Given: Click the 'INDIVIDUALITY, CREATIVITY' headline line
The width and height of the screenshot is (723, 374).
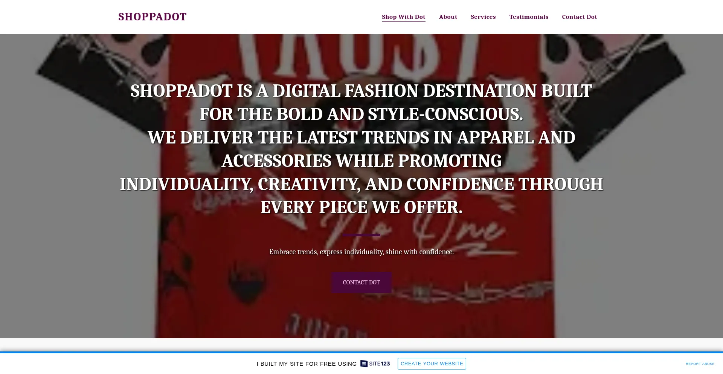Looking at the screenshot, I should pyautogui.click(x=361, y=184).
